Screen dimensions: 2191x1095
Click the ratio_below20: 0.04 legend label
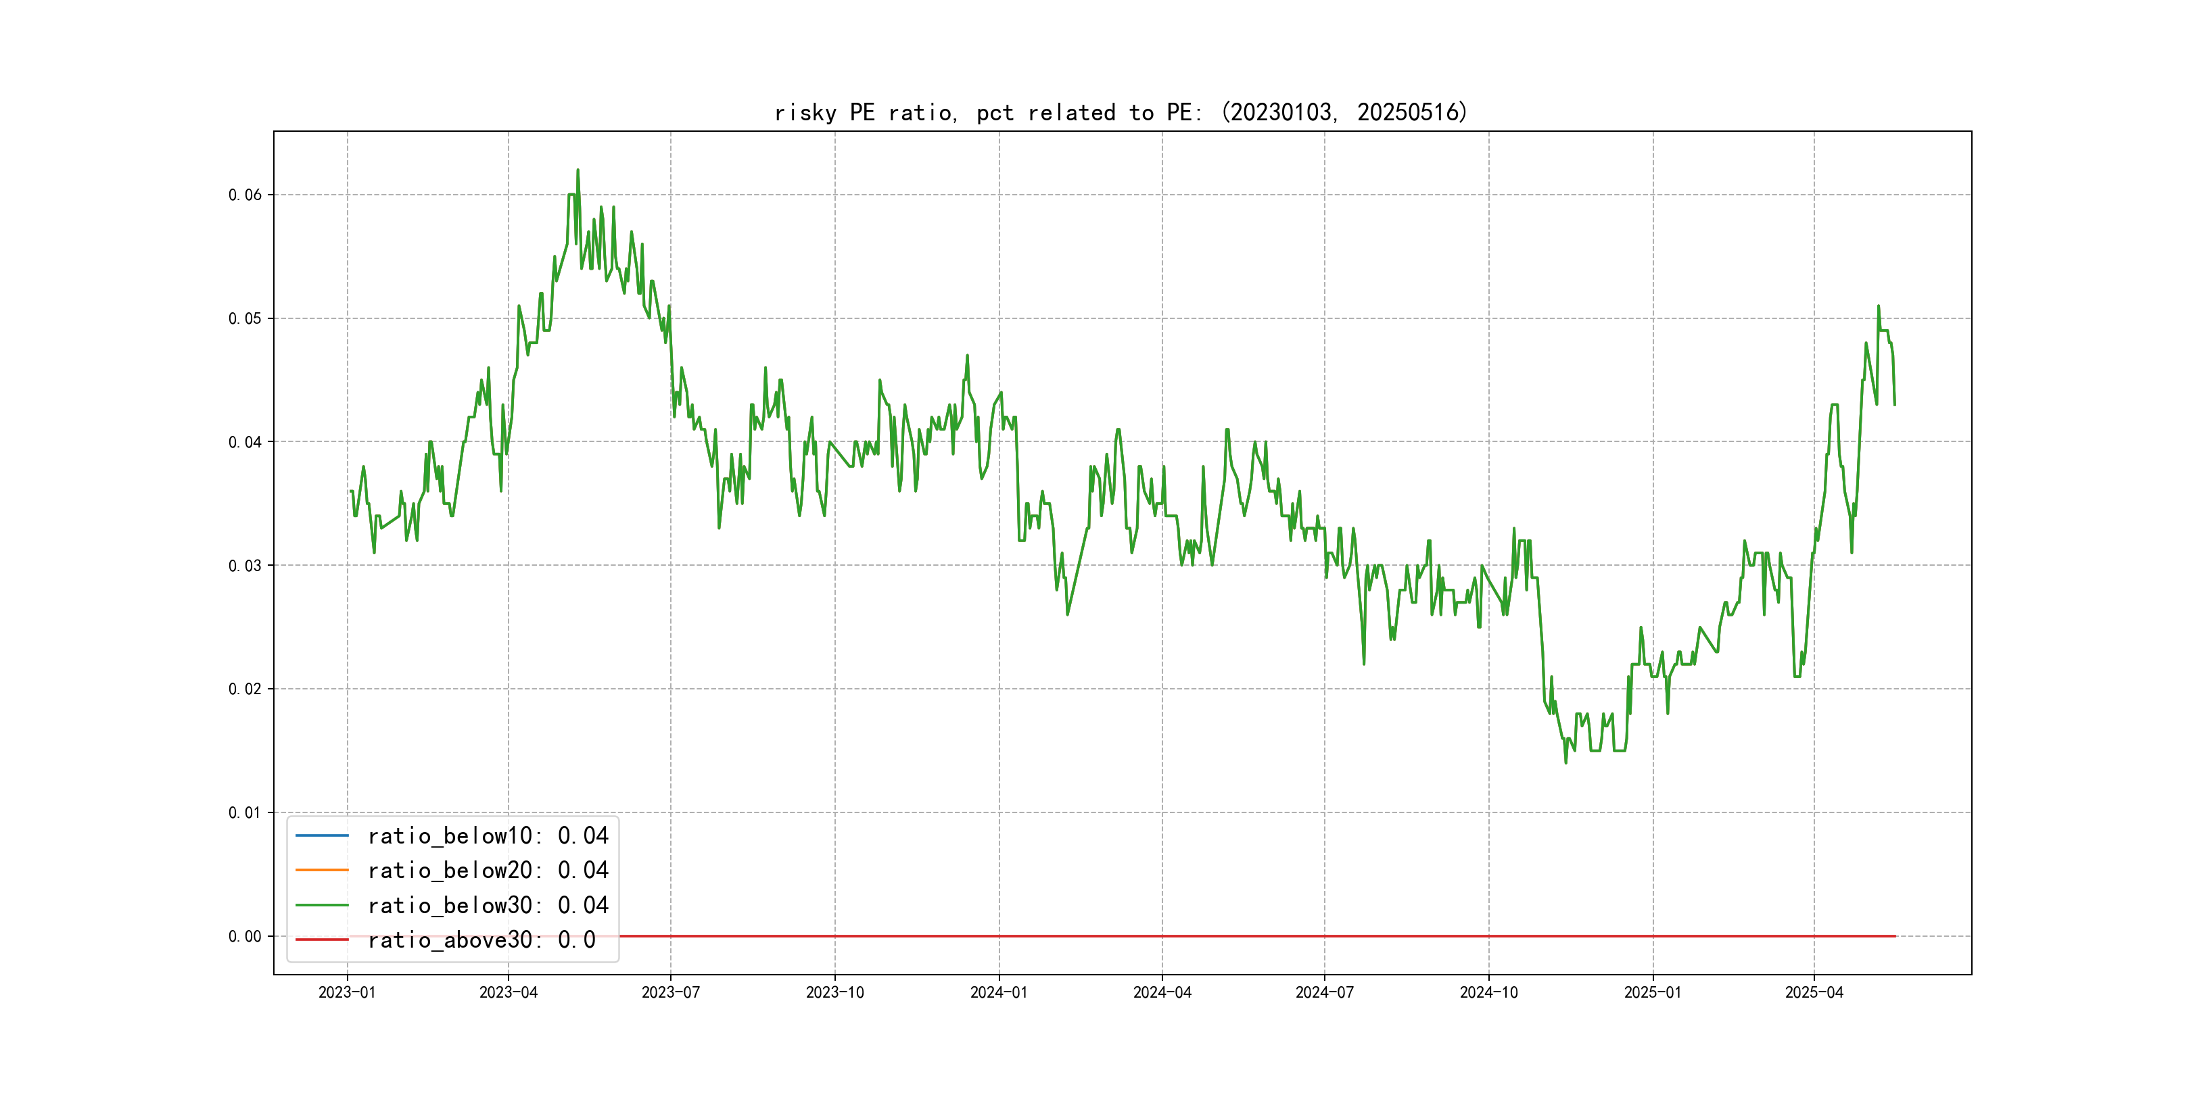pyautogui.click(x=488, y=870)
